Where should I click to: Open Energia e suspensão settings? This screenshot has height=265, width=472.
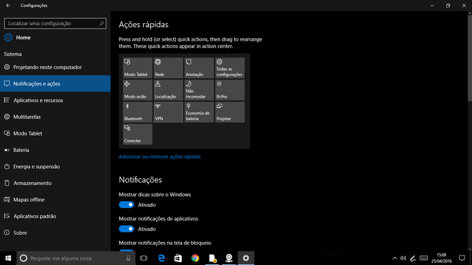56,166
